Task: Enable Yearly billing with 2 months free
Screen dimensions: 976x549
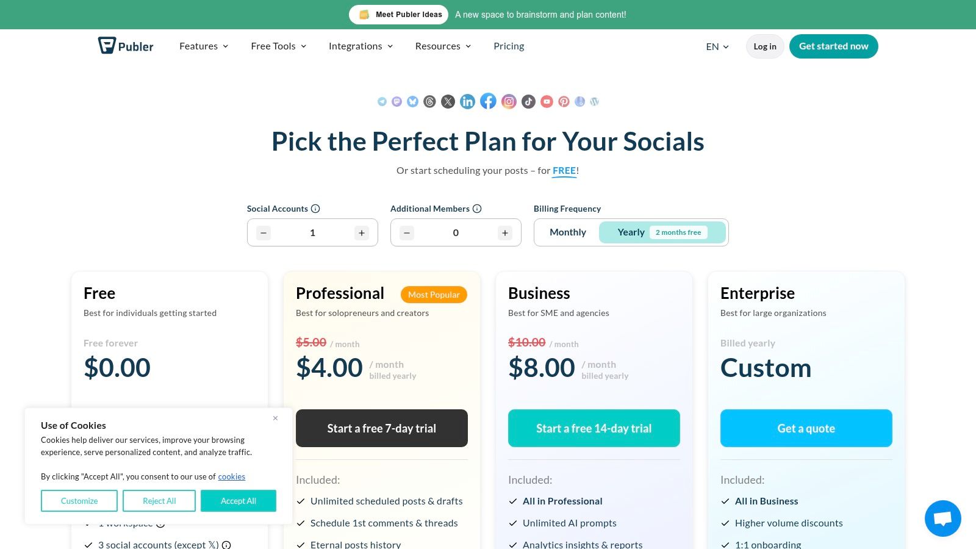Action: [631, 232]
